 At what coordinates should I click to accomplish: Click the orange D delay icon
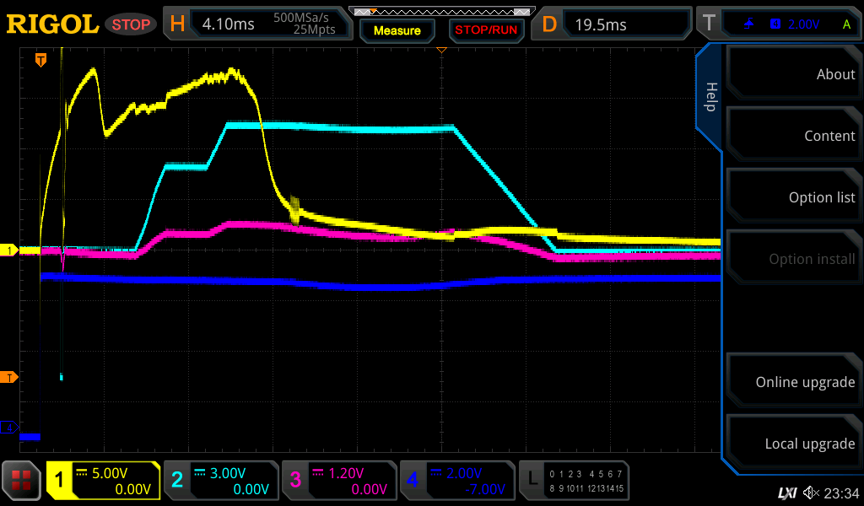pos(549,24)
